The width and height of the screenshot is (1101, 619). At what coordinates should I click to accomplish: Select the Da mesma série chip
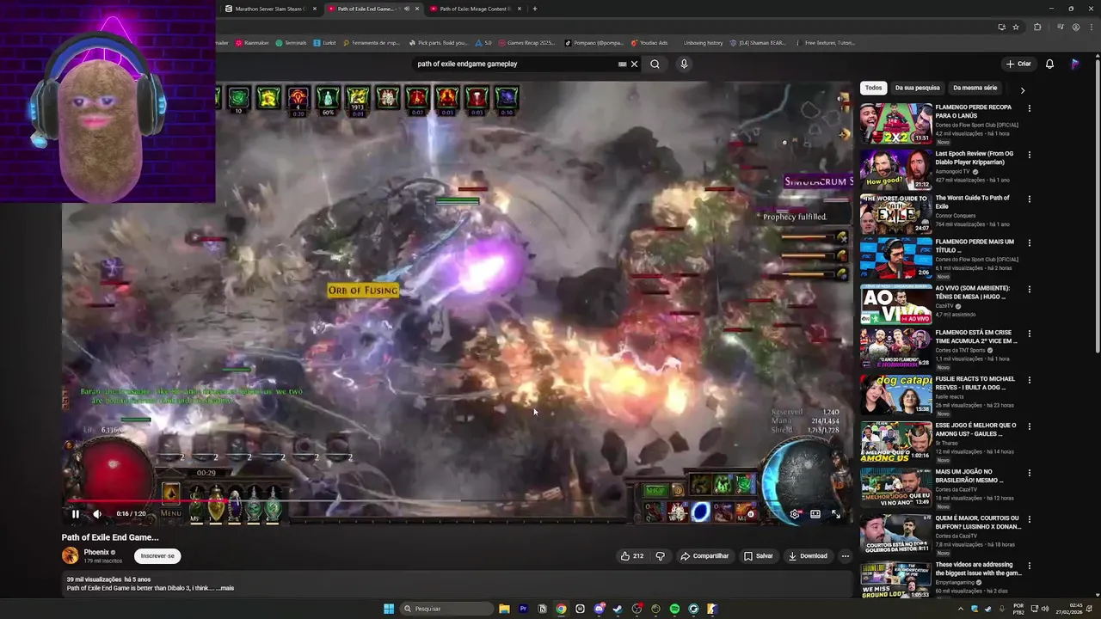tap(975, 88)
